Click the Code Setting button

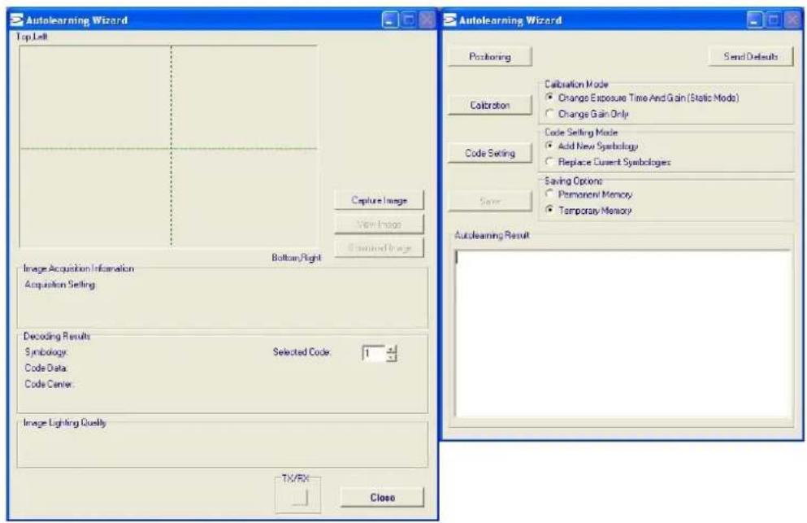click(x=489, y=153)
